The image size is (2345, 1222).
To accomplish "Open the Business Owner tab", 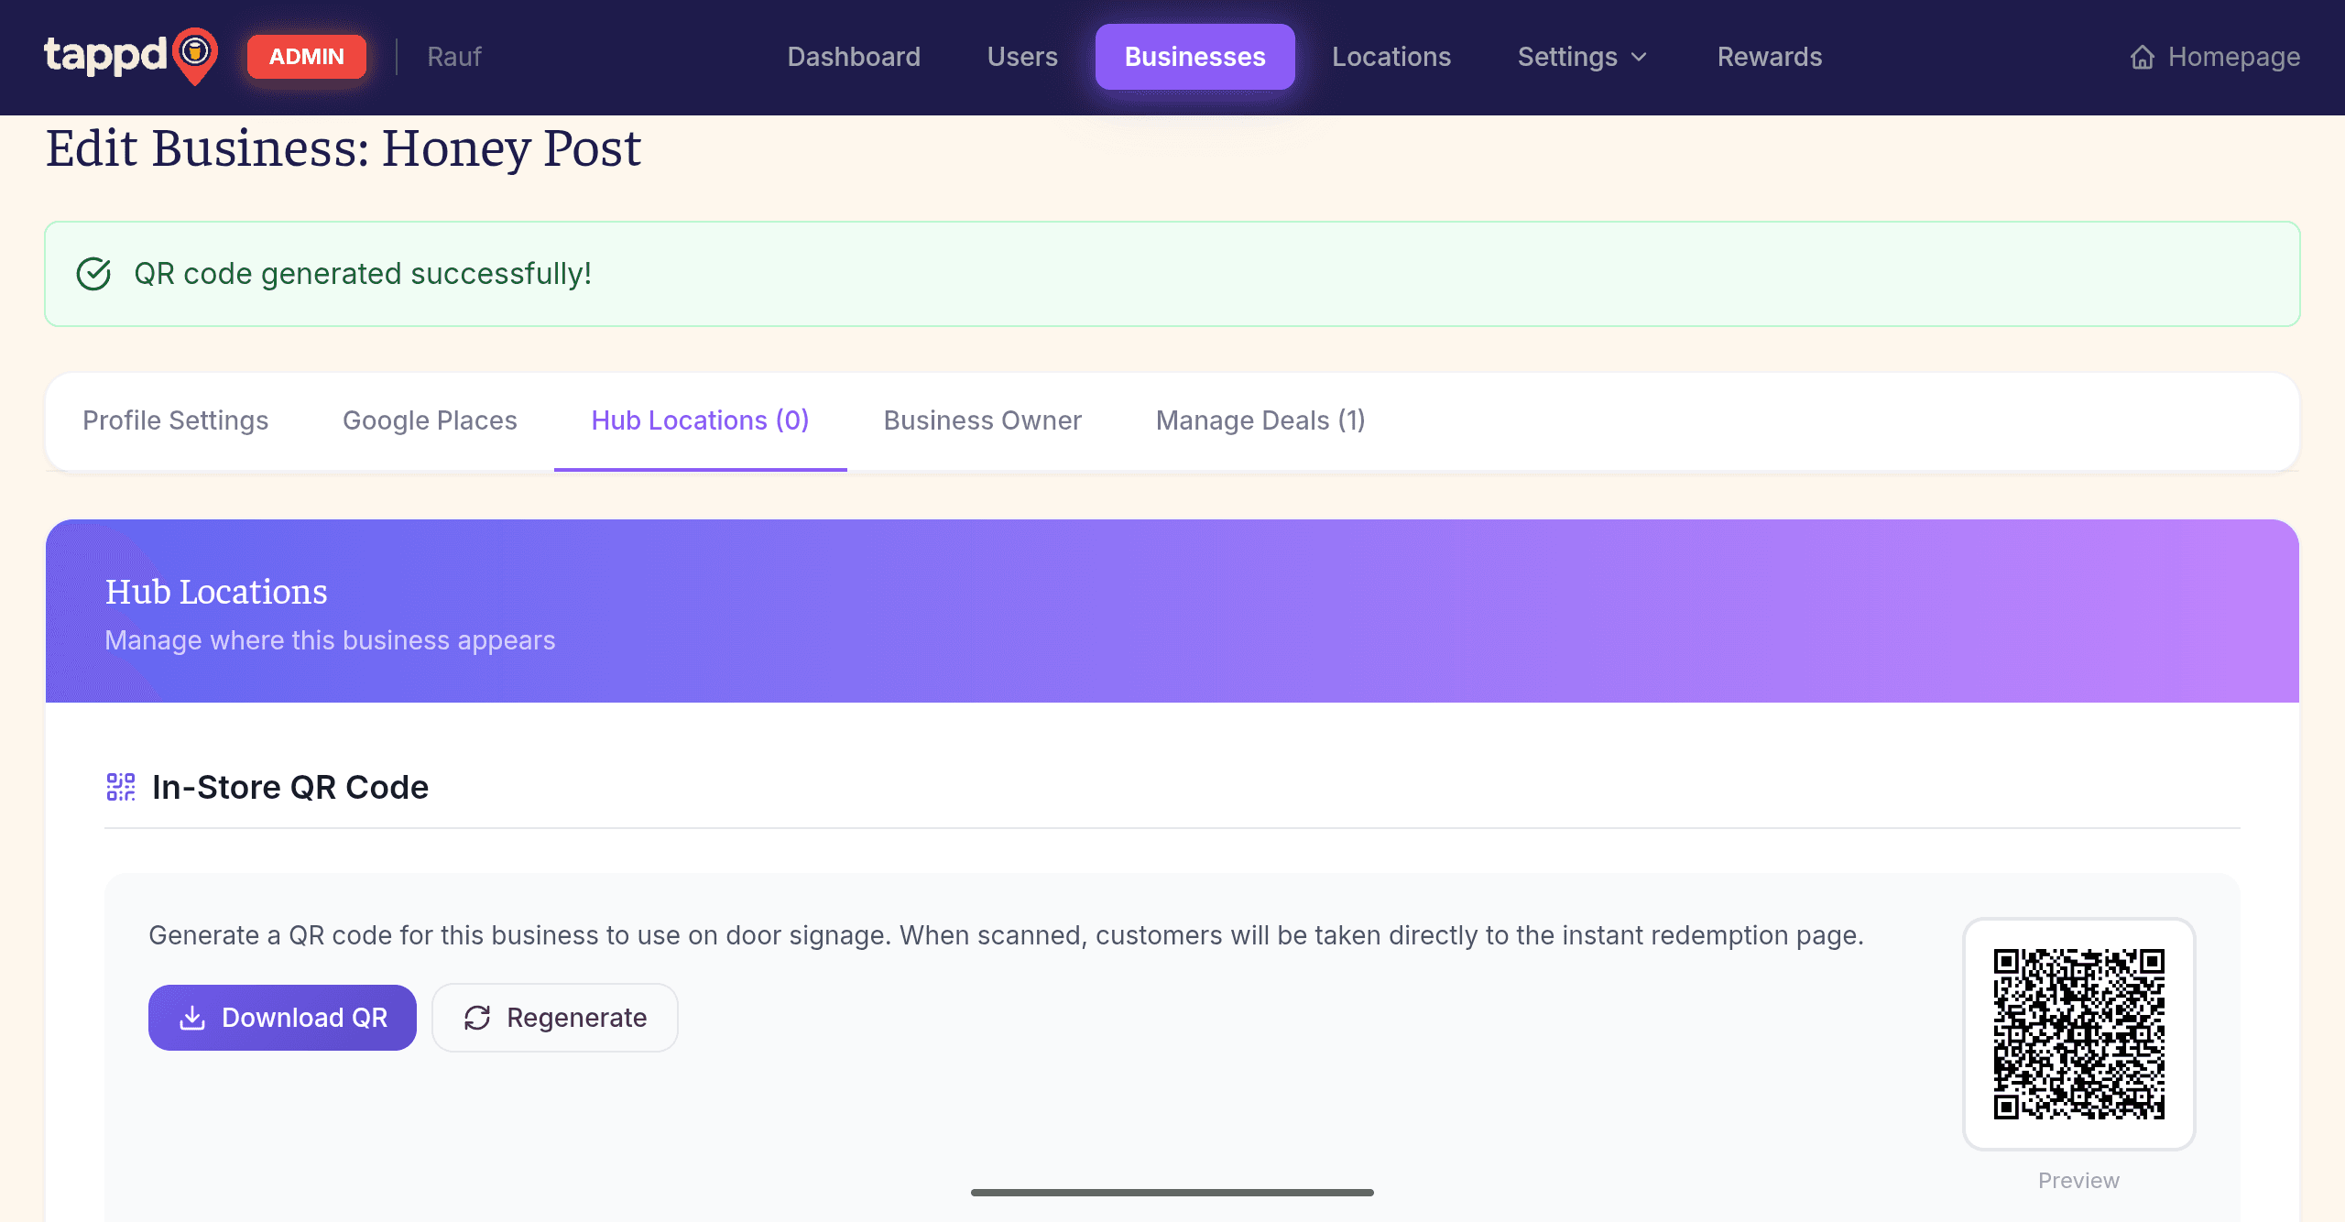I will (982, 420).
